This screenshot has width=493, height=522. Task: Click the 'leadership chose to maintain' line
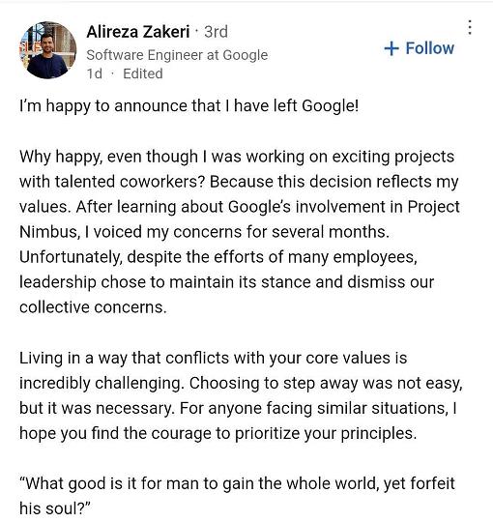point(227,282)
